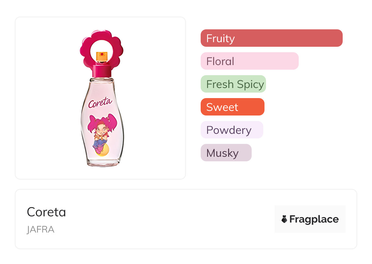Choose the Fresh Spicy accord bar

pyautogui.click(x=233, y=84)
